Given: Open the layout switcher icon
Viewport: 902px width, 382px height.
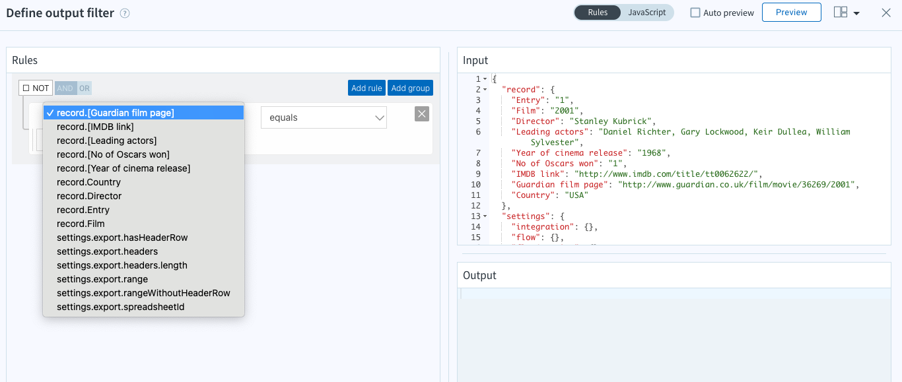Looking at the screenshot, I should 841,13.
